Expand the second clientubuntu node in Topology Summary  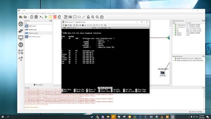pyautogui.click(x=173, y=27)
